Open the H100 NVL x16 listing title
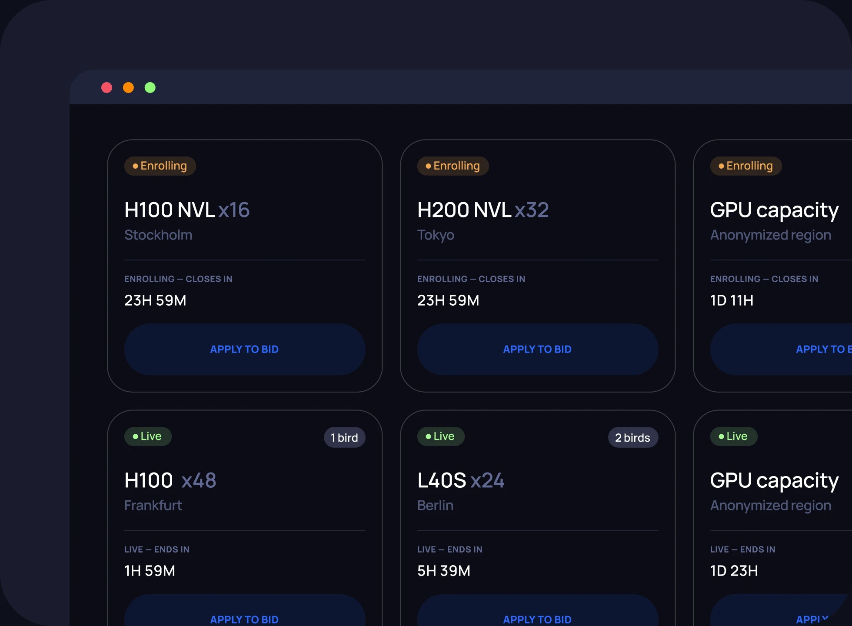This screenshot has height=626, width=852. pos(187,210)
